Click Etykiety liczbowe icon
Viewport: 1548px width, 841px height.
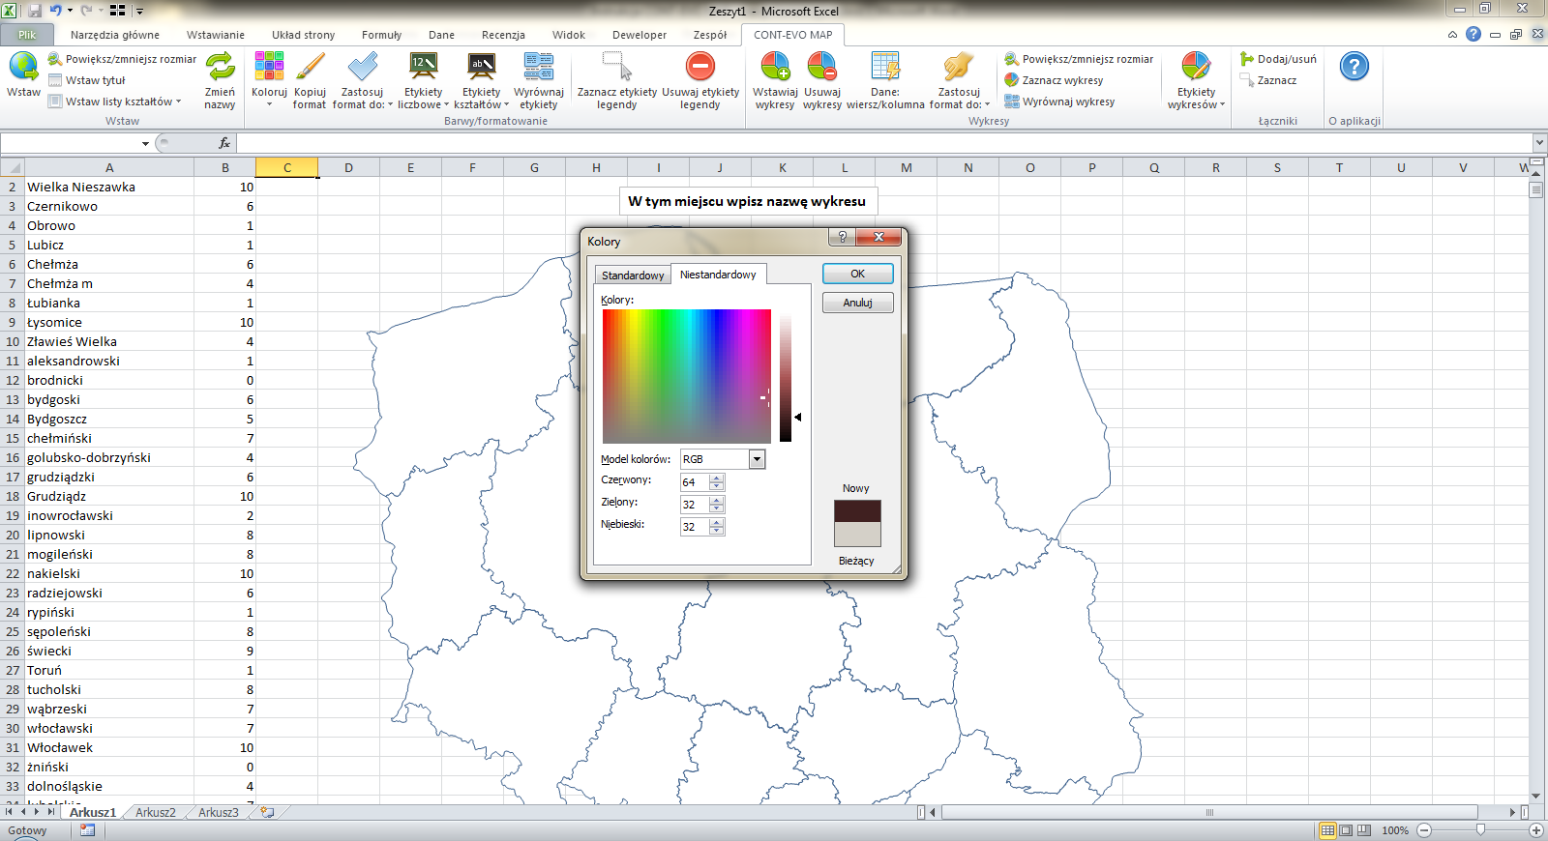424,67
